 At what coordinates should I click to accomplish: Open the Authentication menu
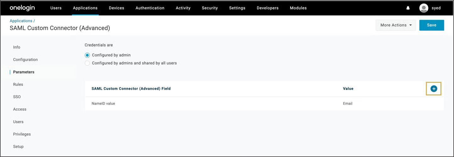[150, 8]
